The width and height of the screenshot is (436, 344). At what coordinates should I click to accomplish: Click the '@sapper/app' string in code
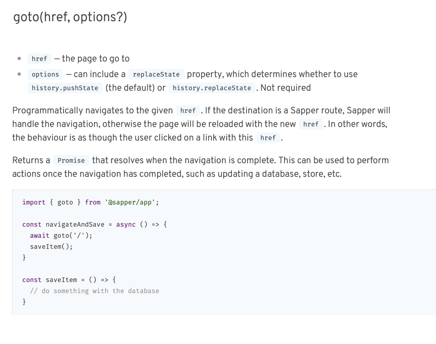[x=130, y=202]
